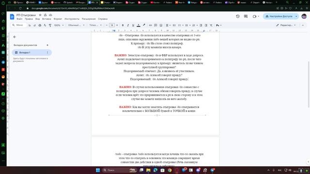Click the move document folder icon
The image size is (310, 174).
click(x=45, y=15)
